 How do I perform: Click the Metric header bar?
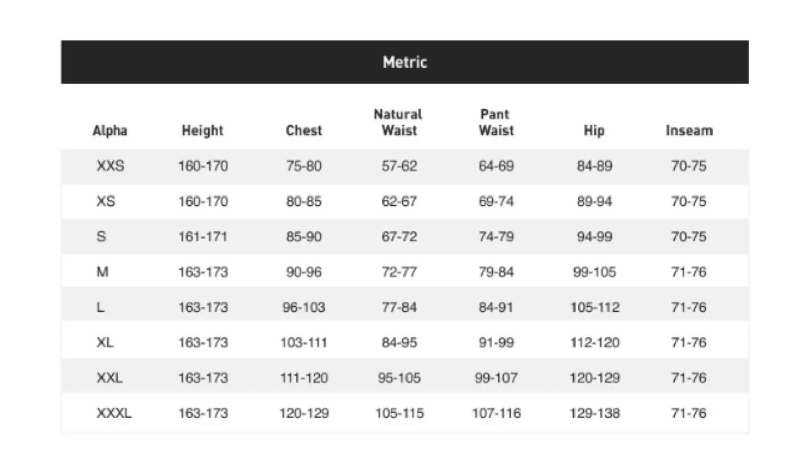click(404, 62)
